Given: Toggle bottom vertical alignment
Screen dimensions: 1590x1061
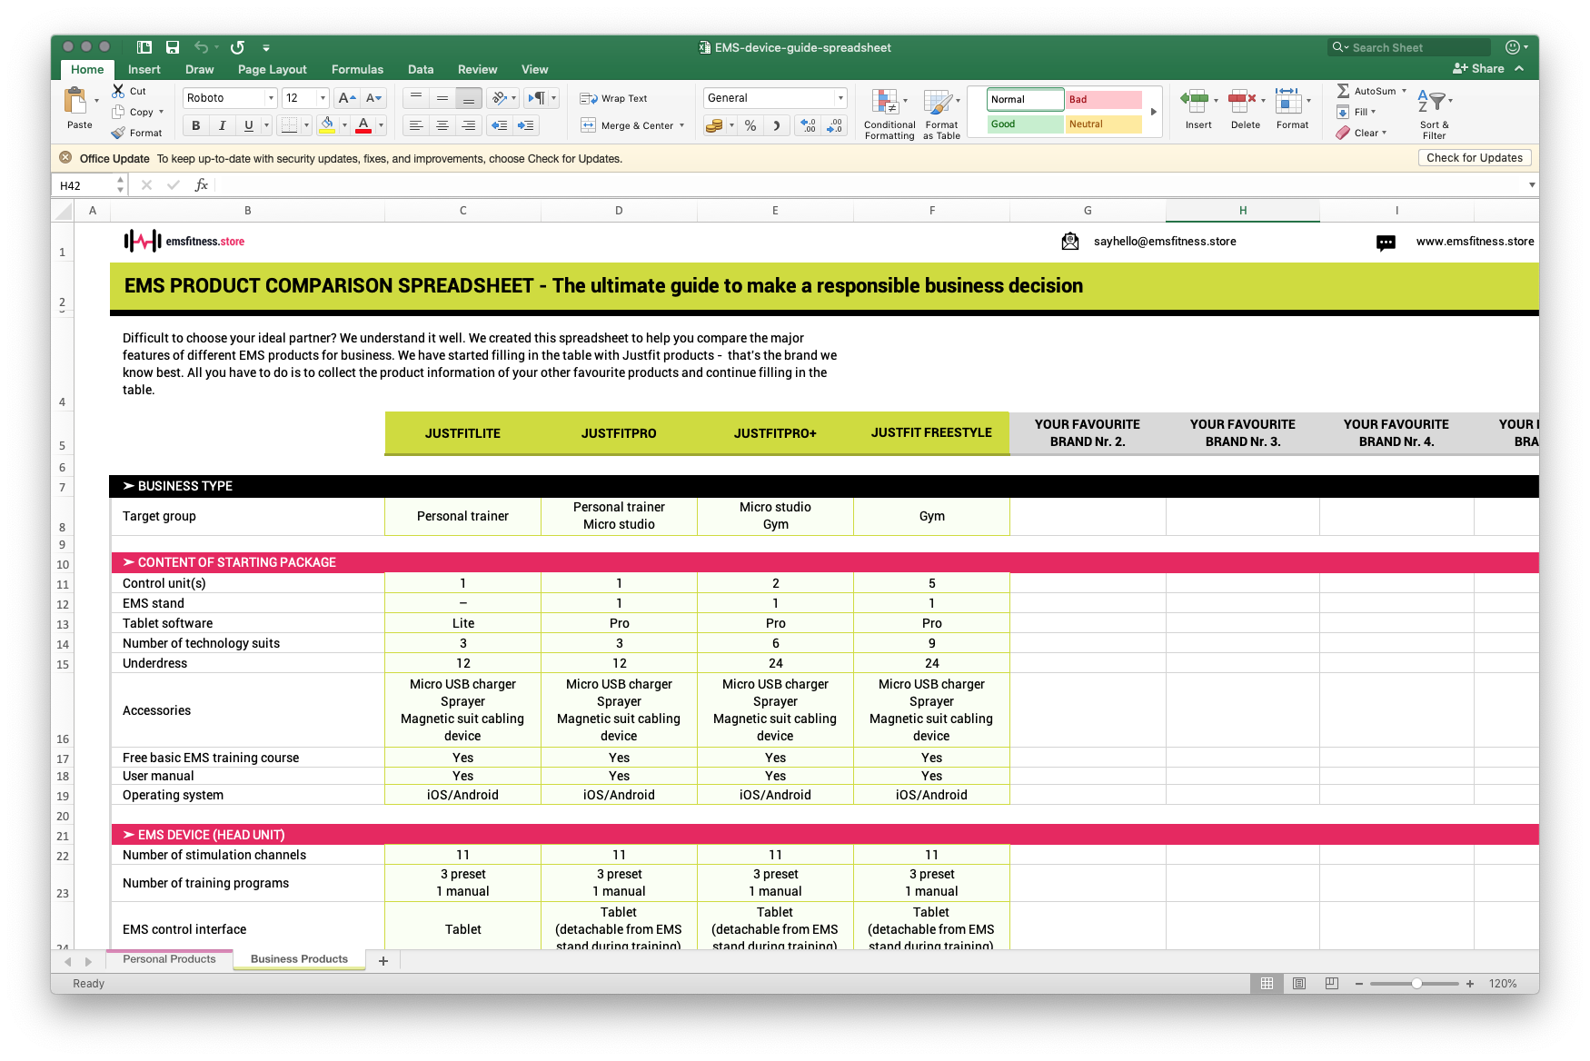Looking at the screenshot, I should pyautogui.click(x=469, y=98).
